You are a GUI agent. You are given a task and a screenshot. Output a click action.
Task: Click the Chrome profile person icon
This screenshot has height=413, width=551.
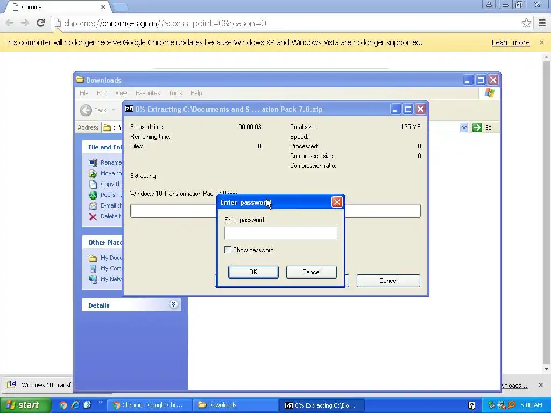(489, 4)
